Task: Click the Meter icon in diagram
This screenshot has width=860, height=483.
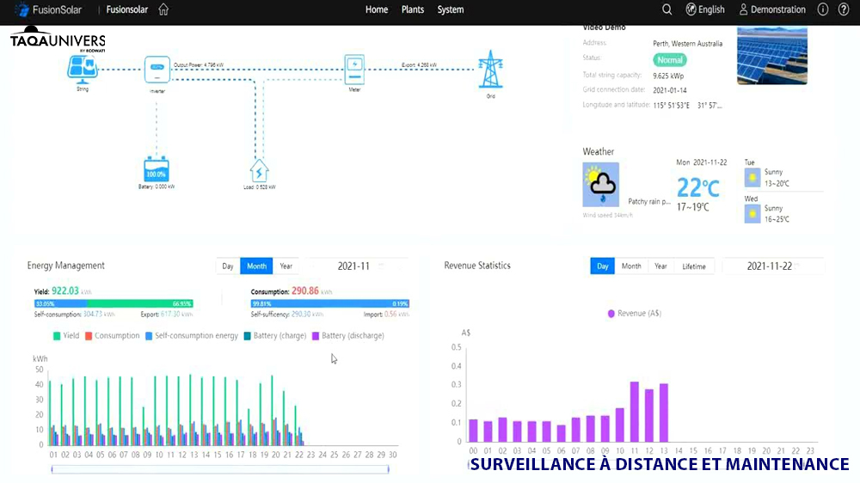Action: pos(354,69)
